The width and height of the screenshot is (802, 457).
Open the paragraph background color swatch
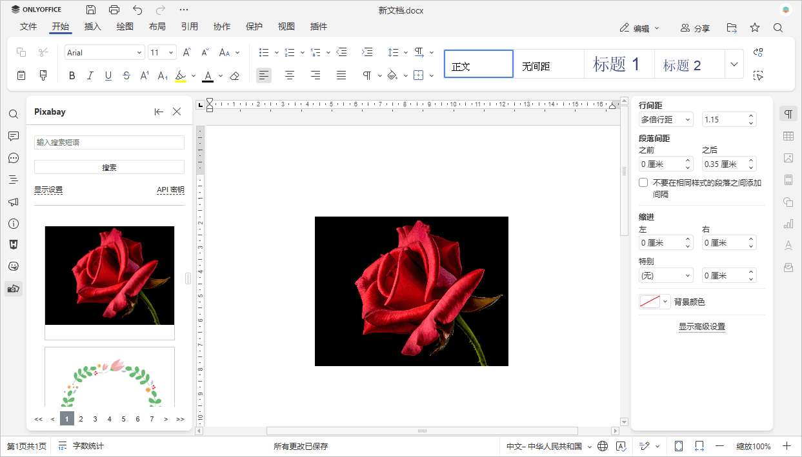pos(649,300)
